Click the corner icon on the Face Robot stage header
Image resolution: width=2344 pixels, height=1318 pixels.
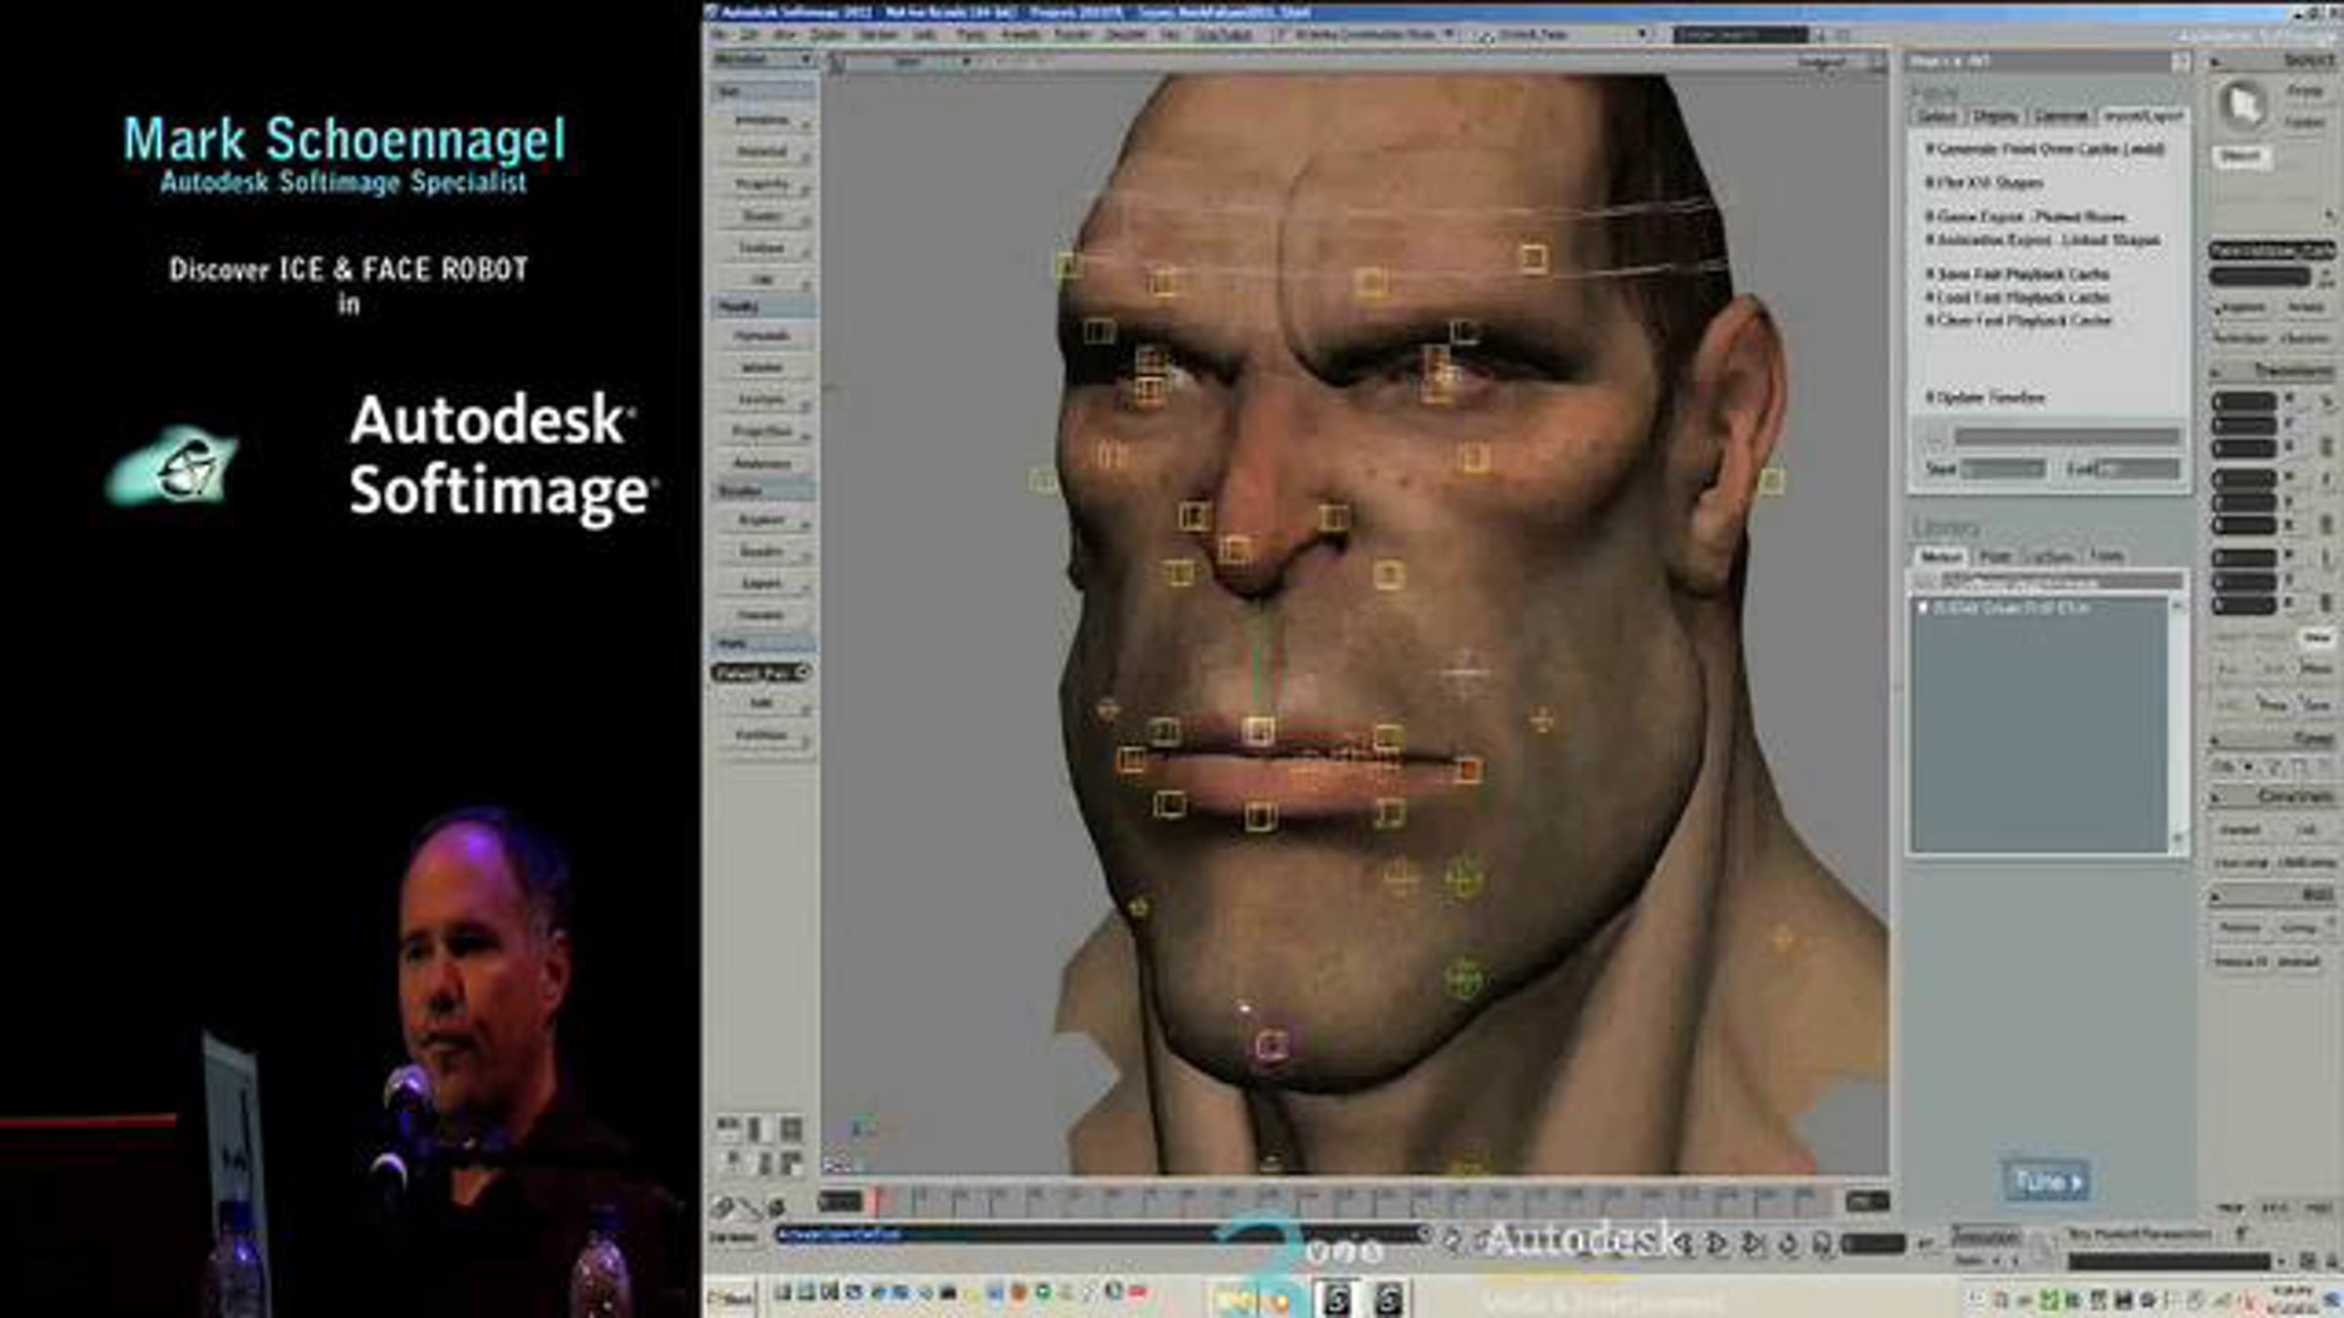coord(2180,62)
